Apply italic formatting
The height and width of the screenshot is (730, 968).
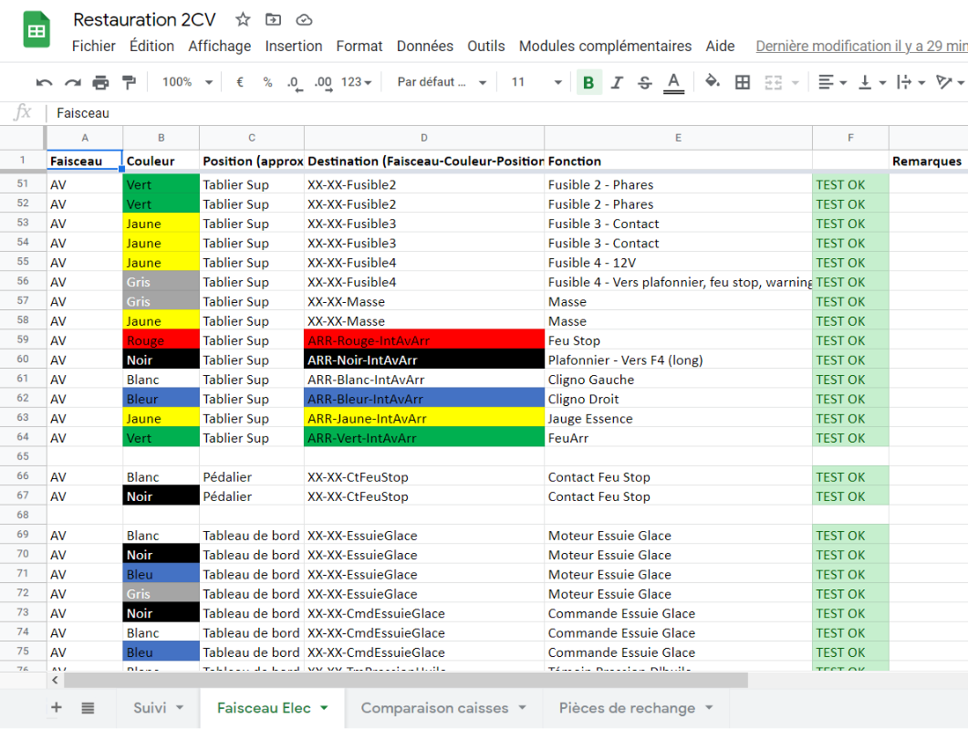coord(617,83)
